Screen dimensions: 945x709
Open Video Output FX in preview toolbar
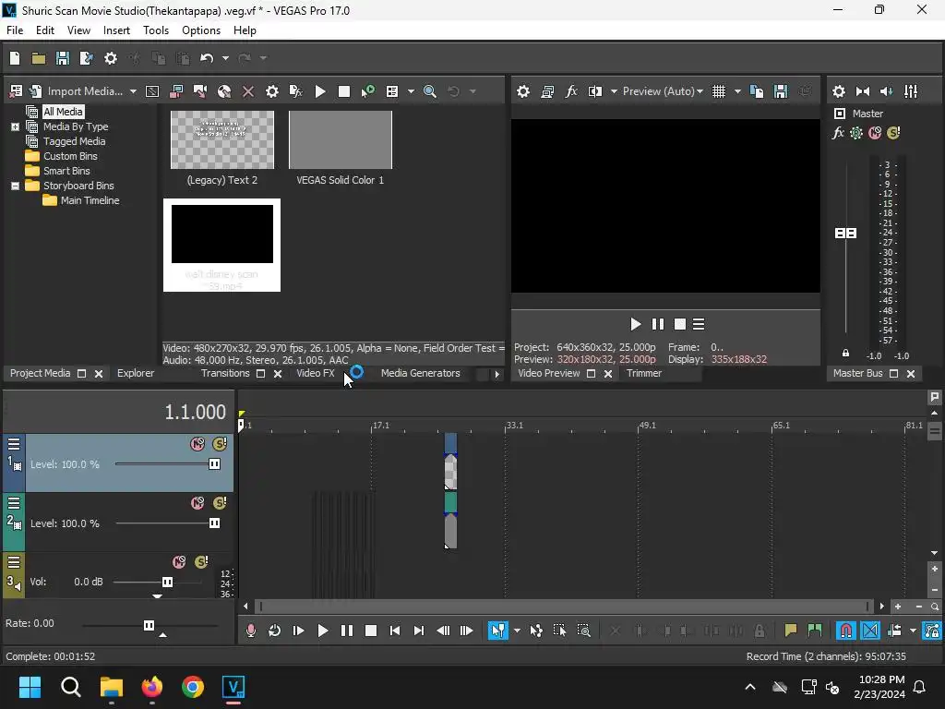pyautogui.click(x=570, y=91)
